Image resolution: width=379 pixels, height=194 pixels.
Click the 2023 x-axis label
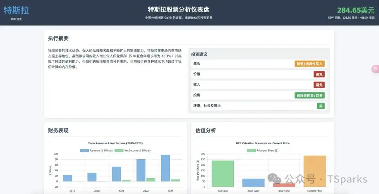click(x=171, y=191)
